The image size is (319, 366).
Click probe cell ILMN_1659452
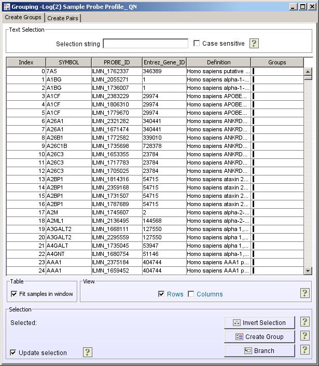(x=117, y=270)
